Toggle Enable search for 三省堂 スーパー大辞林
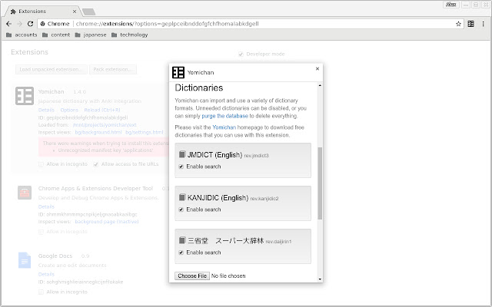492x307 pixels. [181, 253]
